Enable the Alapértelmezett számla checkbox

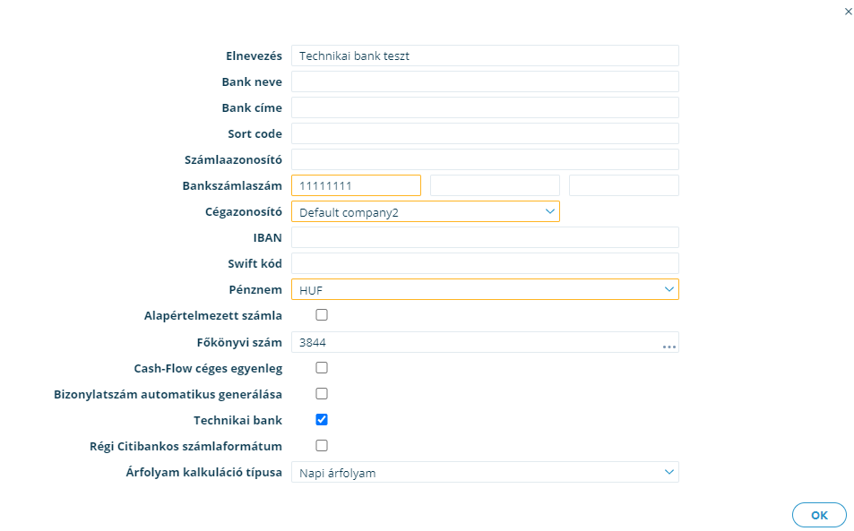coord(322,315)
